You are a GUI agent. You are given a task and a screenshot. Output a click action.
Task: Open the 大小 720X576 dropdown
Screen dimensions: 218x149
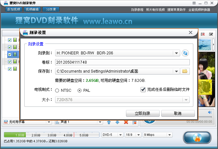[186, 100]
